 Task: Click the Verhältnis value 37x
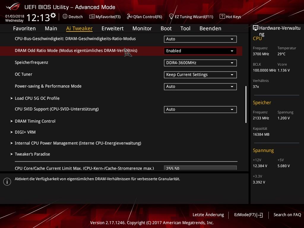256,87
